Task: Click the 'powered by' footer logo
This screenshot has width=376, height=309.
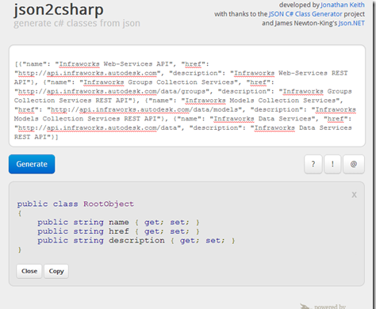Action: [x=323, y=306]
